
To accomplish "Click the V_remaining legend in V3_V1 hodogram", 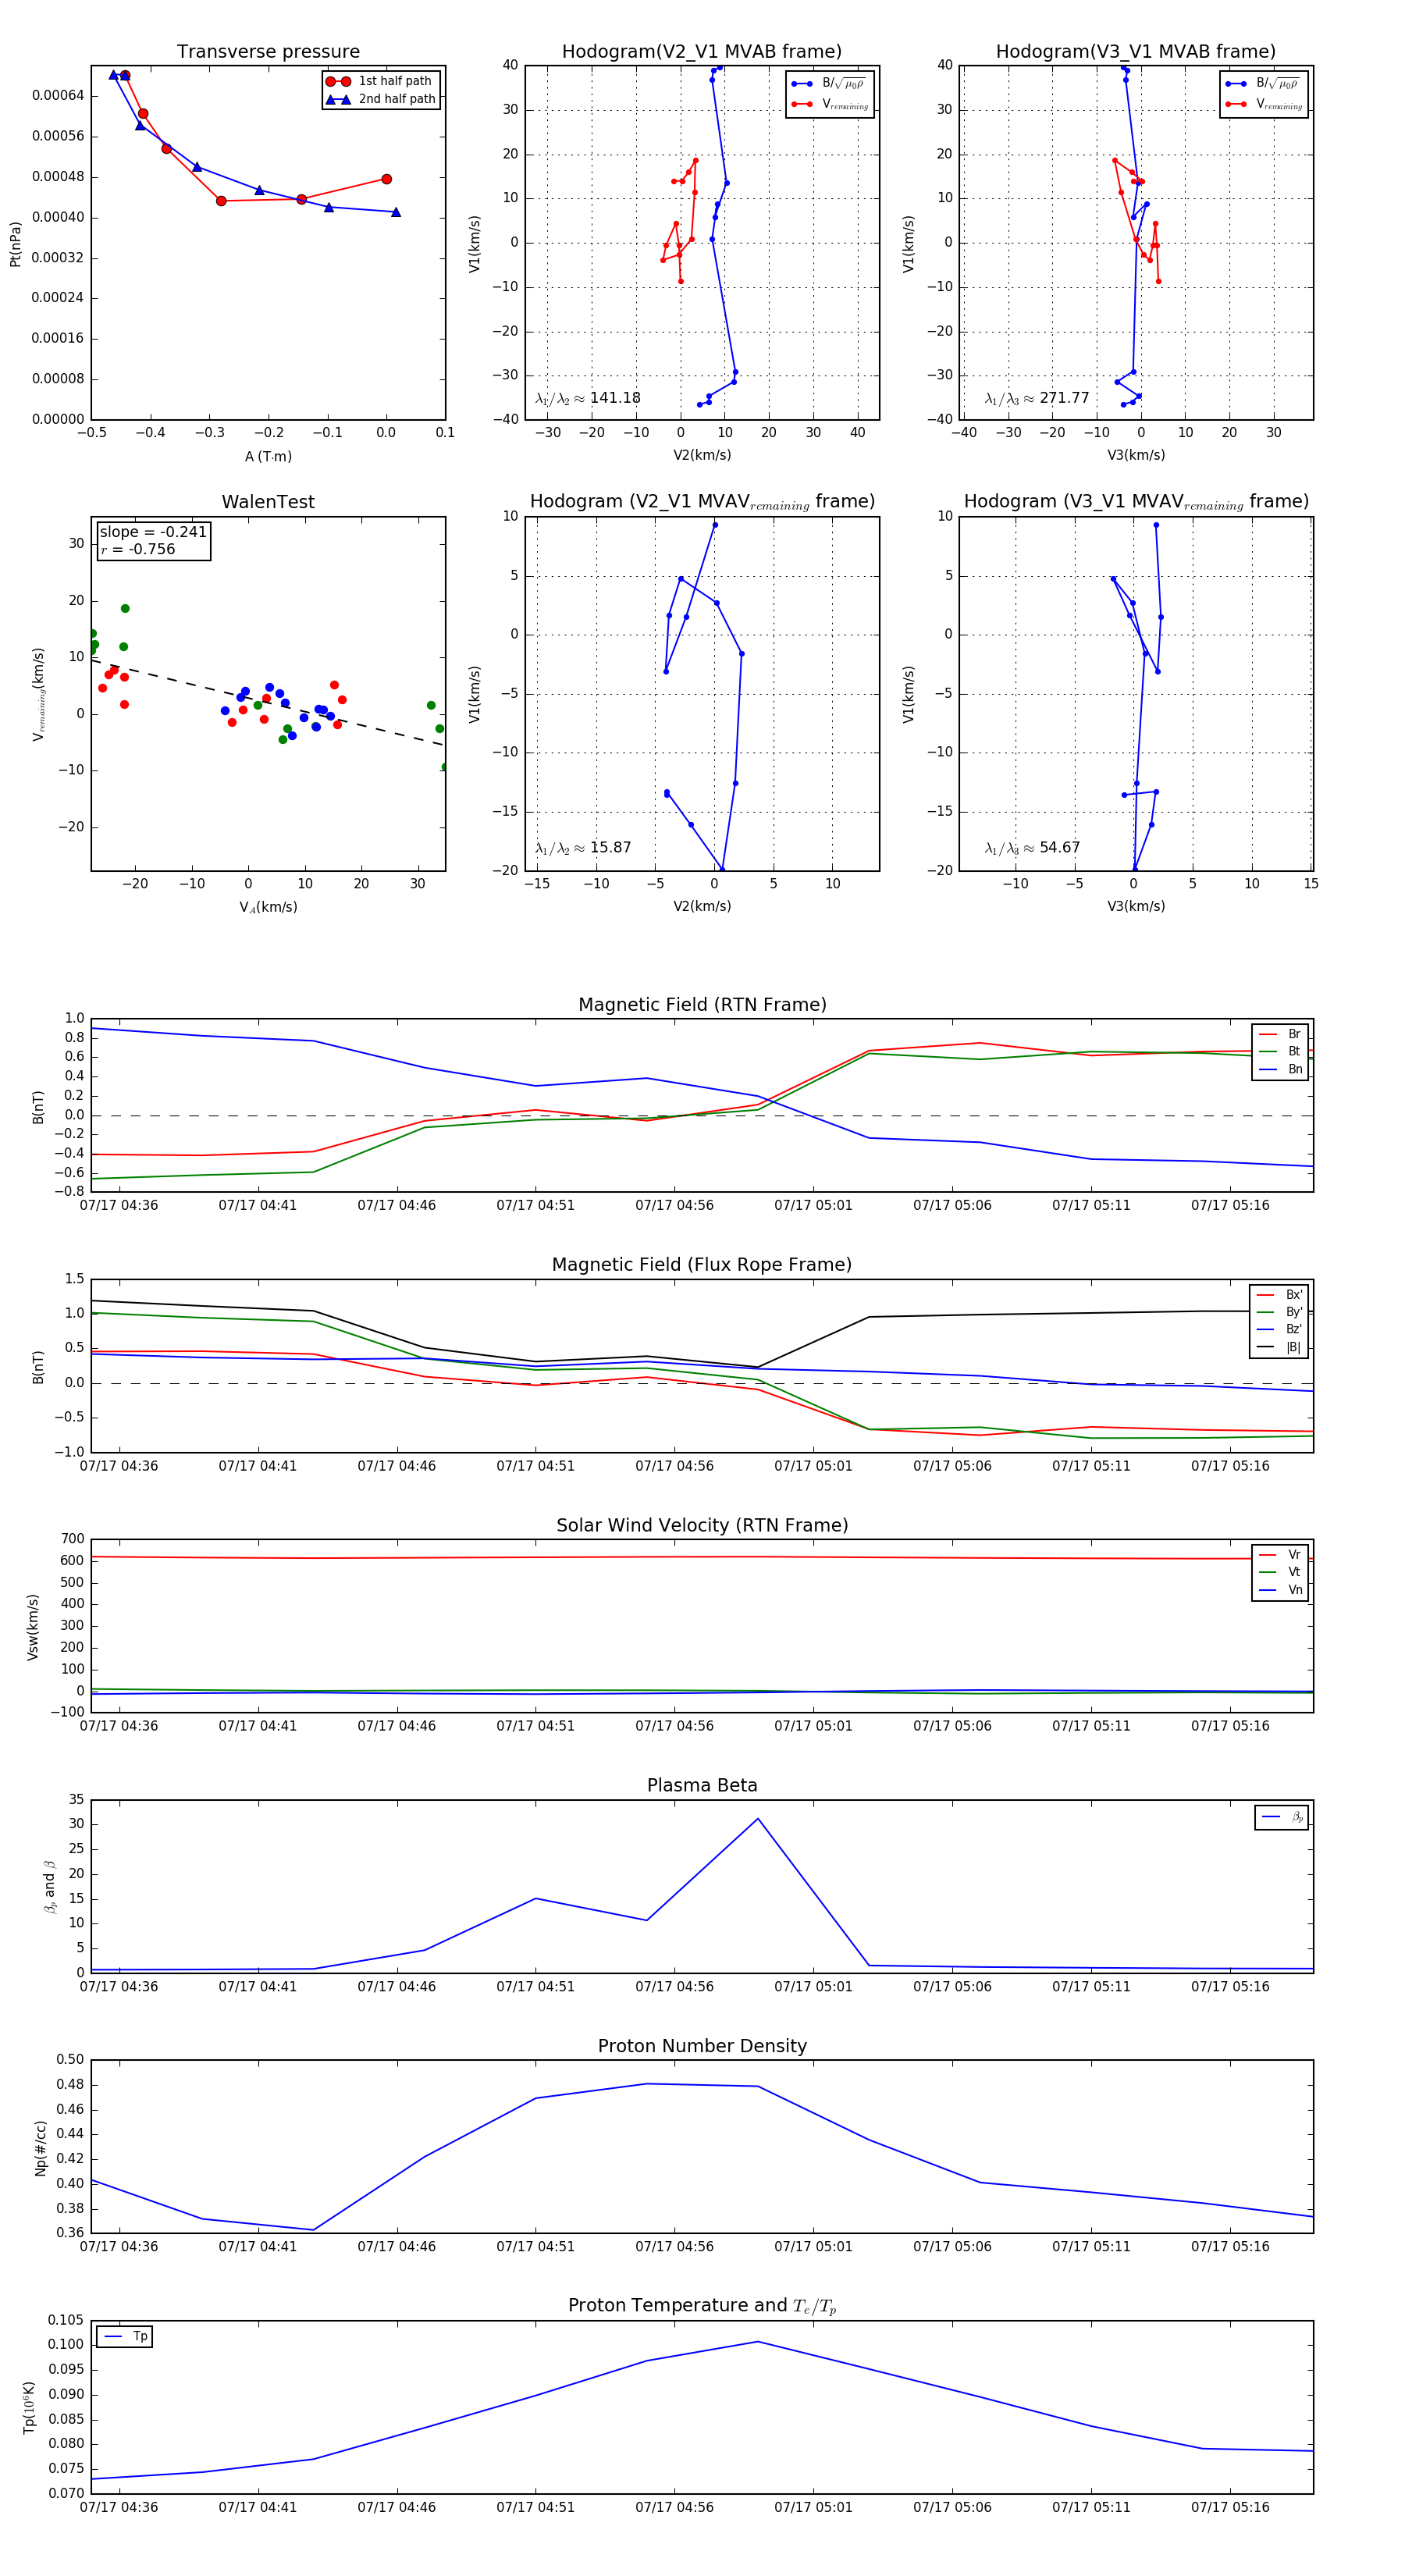I will click(x=1264, y=104).
